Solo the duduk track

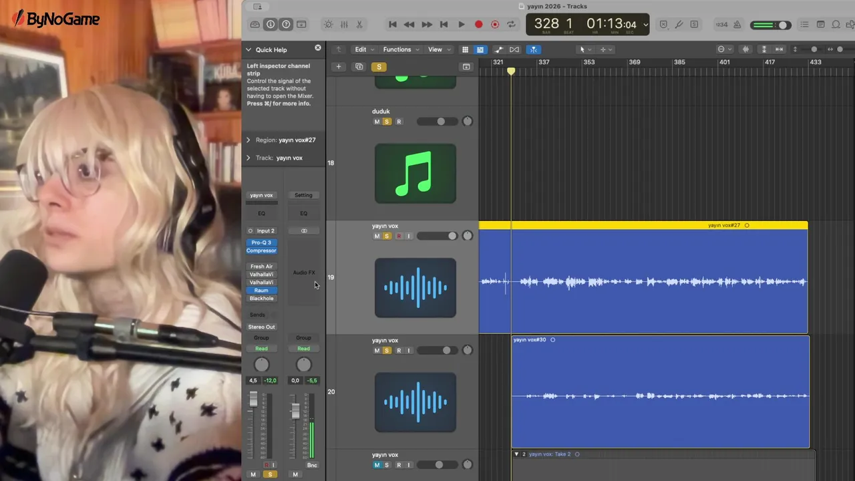pyautogui.click(x=387, y=122)
